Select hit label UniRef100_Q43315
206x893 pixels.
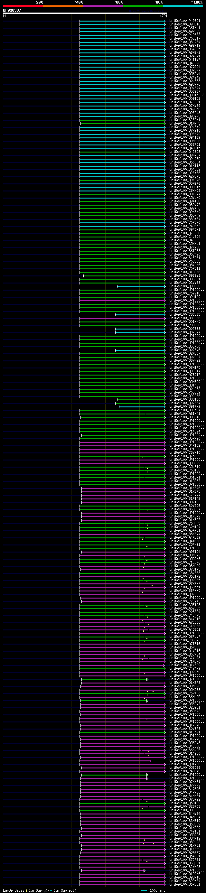click(185, 148)
